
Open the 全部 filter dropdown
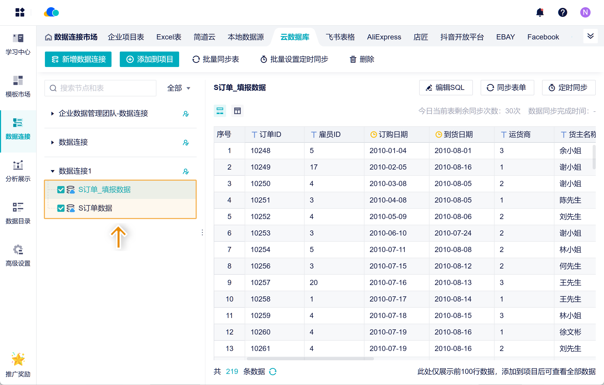(x=179, y=88)
